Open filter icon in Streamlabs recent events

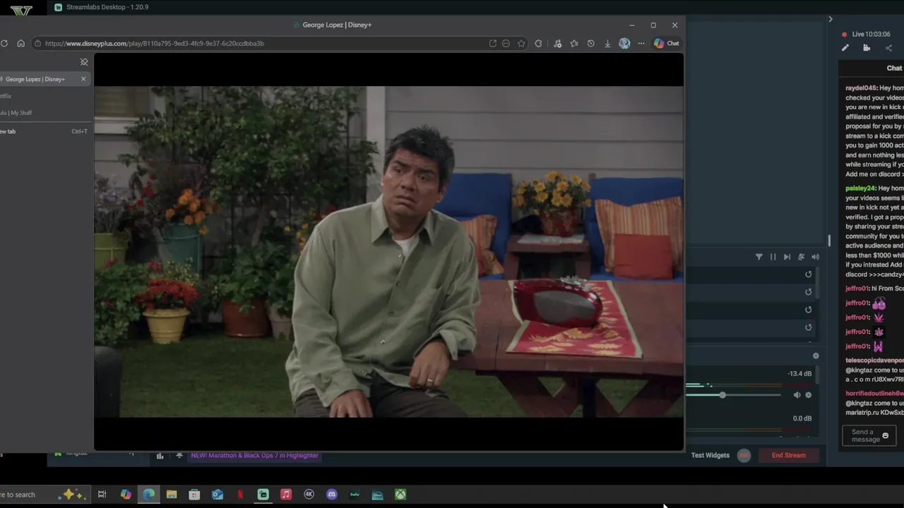click(759, 257)
